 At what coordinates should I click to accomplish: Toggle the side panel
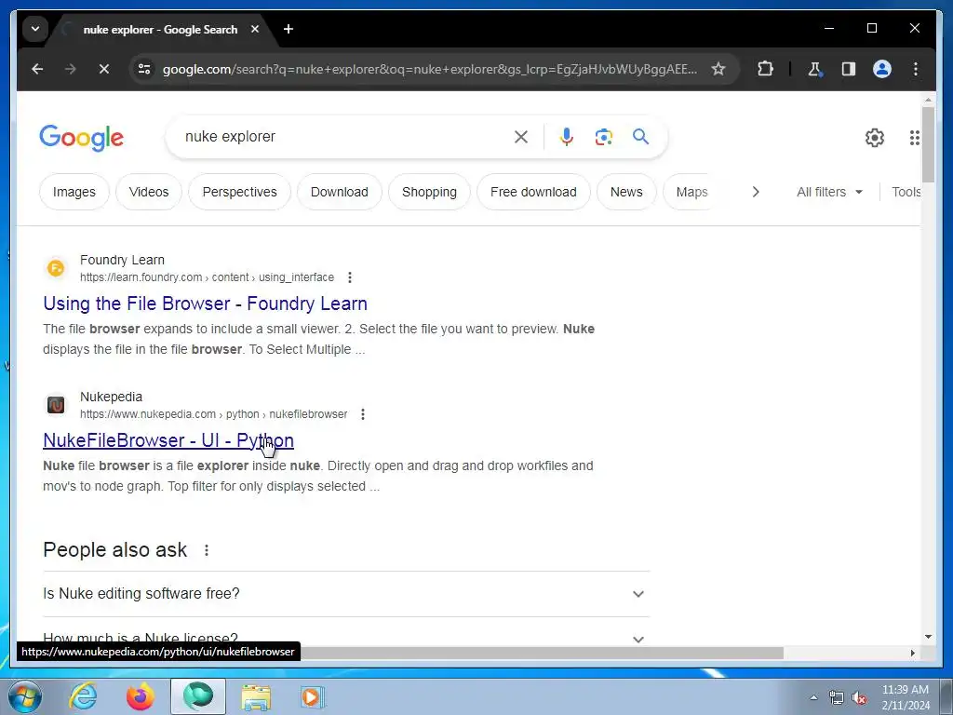tap(849, 69)
